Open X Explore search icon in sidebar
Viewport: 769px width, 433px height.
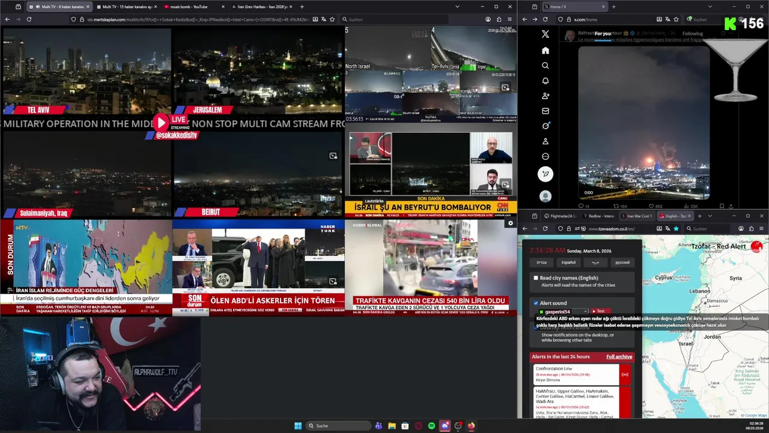click(x=546, y=66)
